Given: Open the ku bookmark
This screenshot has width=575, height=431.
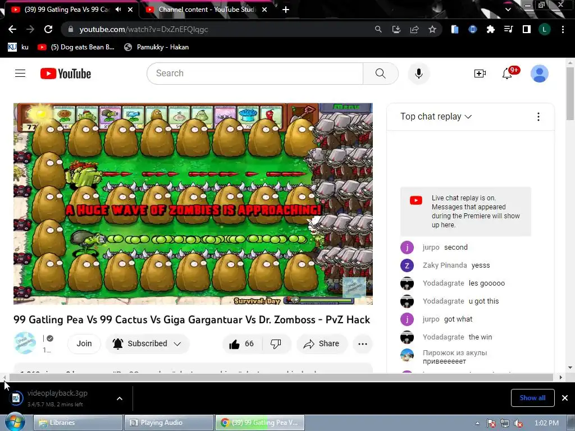Looking at the screenshot, I should click(x=18, y=47).
